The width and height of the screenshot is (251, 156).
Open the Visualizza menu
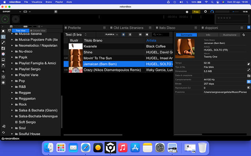[x=37, y=2]
